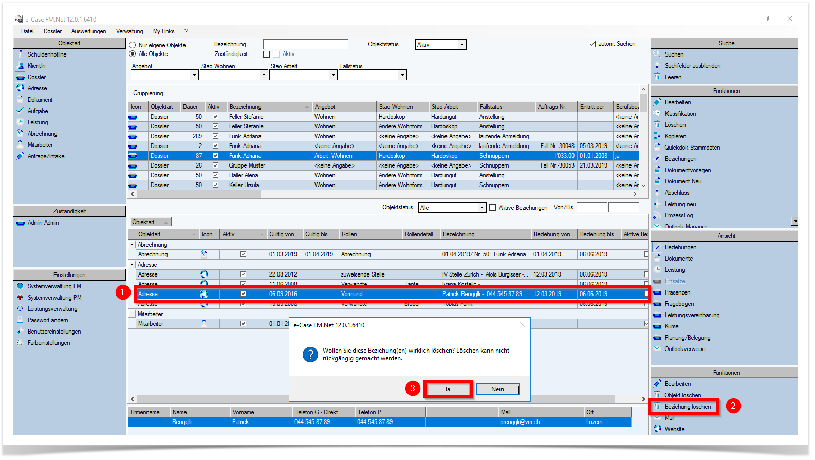The height and width of the screenshot is (460, 815).
Task: Open the Dokument object type icon
Action: (x=21, y=100)
